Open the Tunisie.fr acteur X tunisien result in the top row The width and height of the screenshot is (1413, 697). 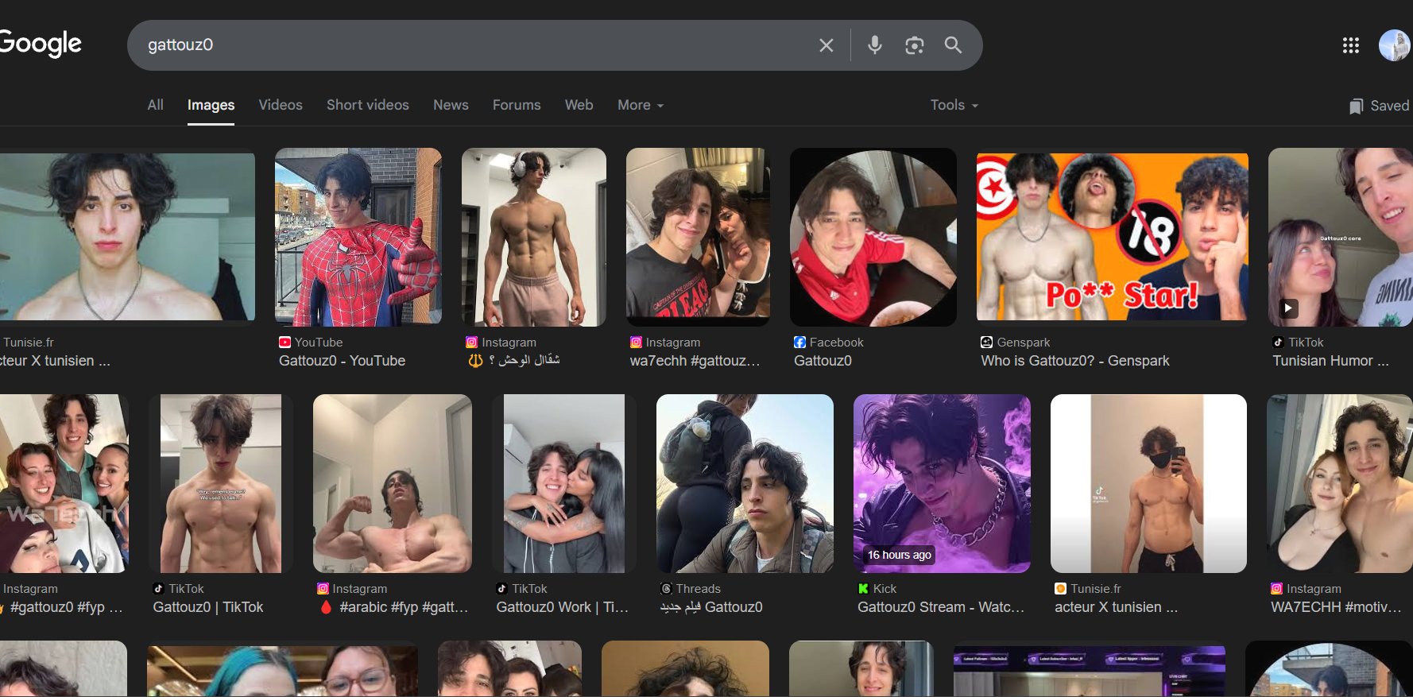(56, 361)
